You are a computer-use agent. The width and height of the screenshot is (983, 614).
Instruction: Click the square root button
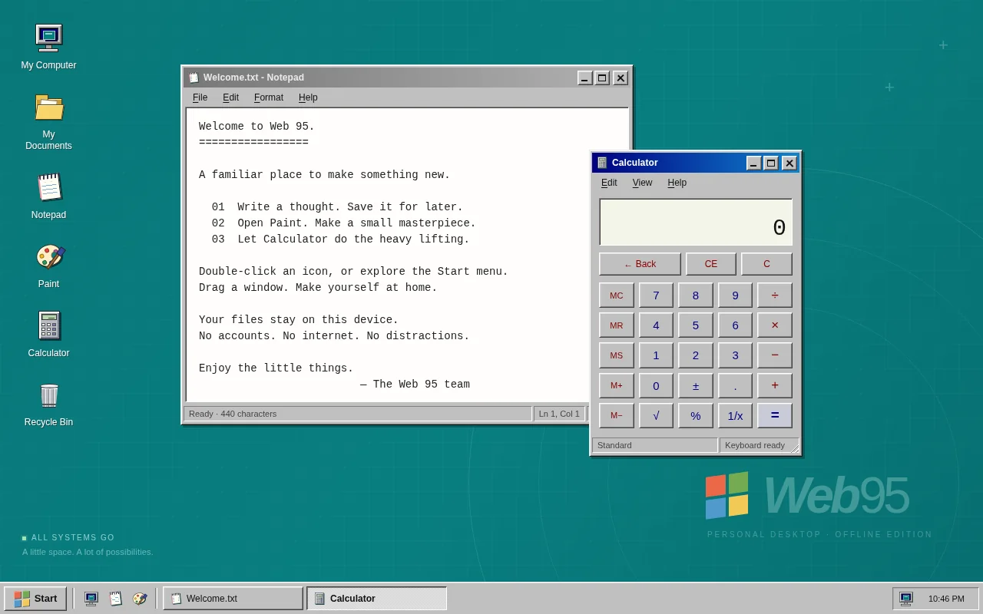pyautogui.click(x=656, y=415)
